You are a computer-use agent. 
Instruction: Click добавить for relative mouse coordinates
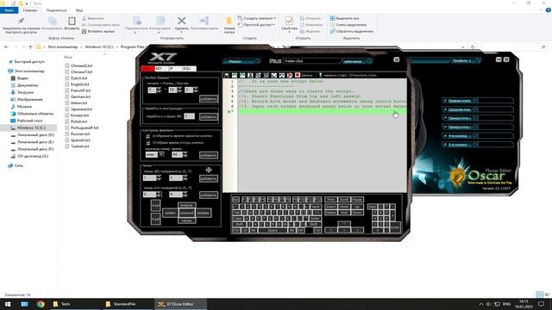pyautogui.click(x=209, y=195)
